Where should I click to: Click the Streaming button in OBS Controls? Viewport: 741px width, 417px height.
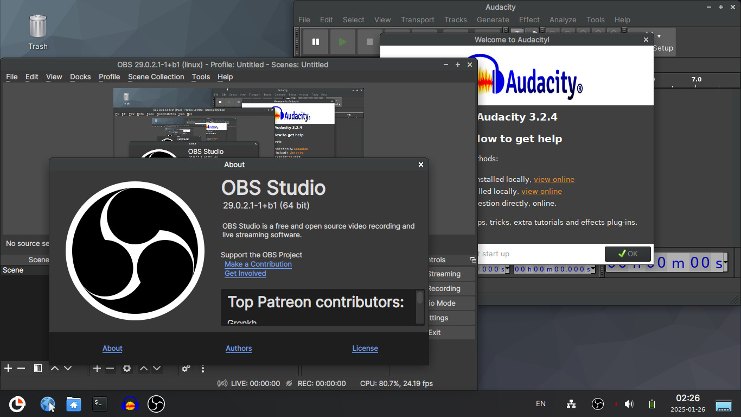(x=451, y=274)
